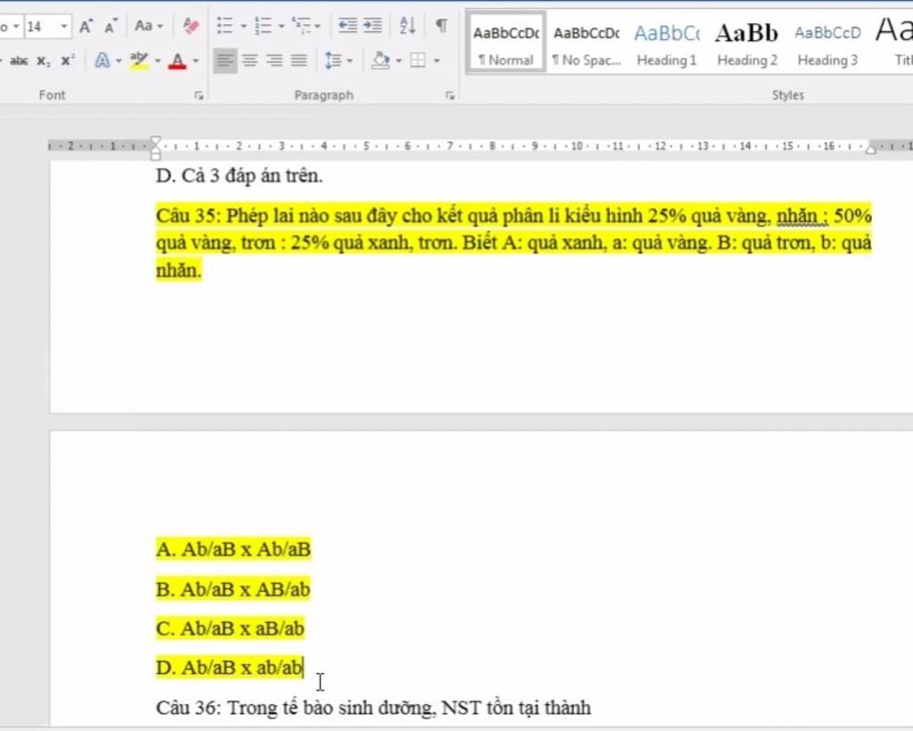Click the Borders icon
Image resolution: width=913 pixels, height=731 pixels.
pyautogui.click(x=418, y=60)
